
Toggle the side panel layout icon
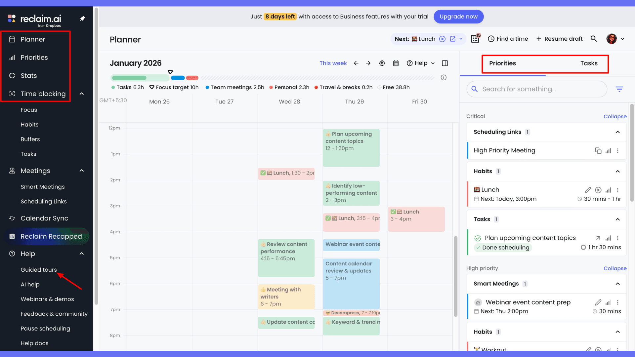point(445,63)
